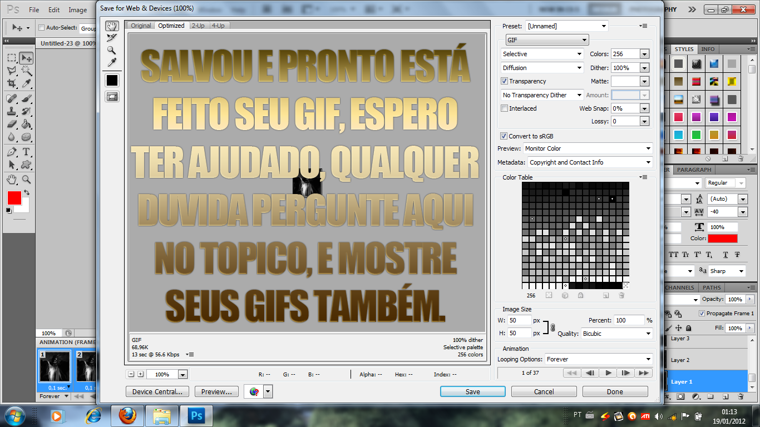Click the Device Central button

pos(157,391)
